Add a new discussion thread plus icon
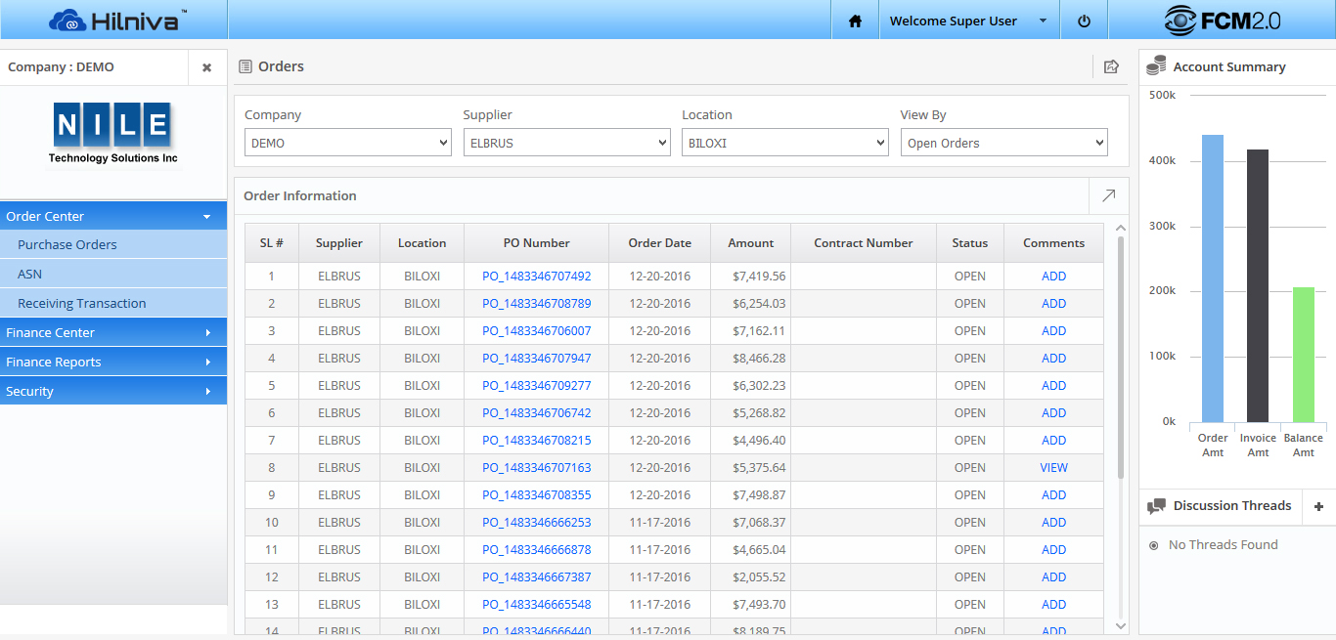Screen dimensions: 1336x640 click(1318, 506)
